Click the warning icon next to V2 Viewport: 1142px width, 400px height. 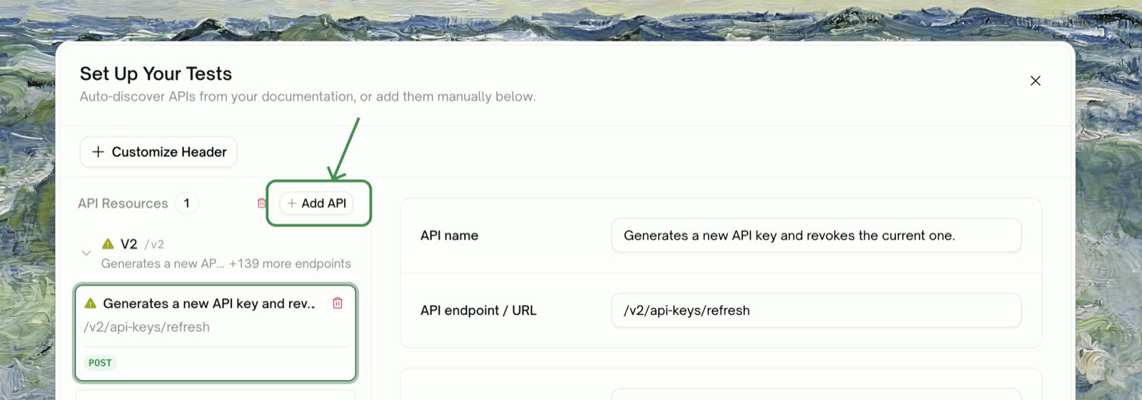[x=108, y=244]
